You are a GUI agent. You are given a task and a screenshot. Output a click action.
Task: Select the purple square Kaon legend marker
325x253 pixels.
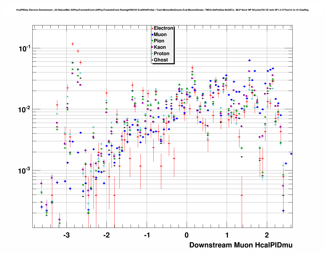152,47
